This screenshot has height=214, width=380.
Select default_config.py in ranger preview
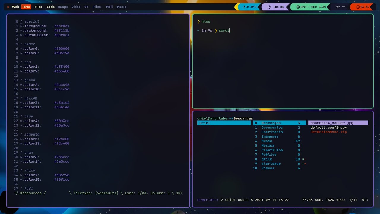click(329, 128)
